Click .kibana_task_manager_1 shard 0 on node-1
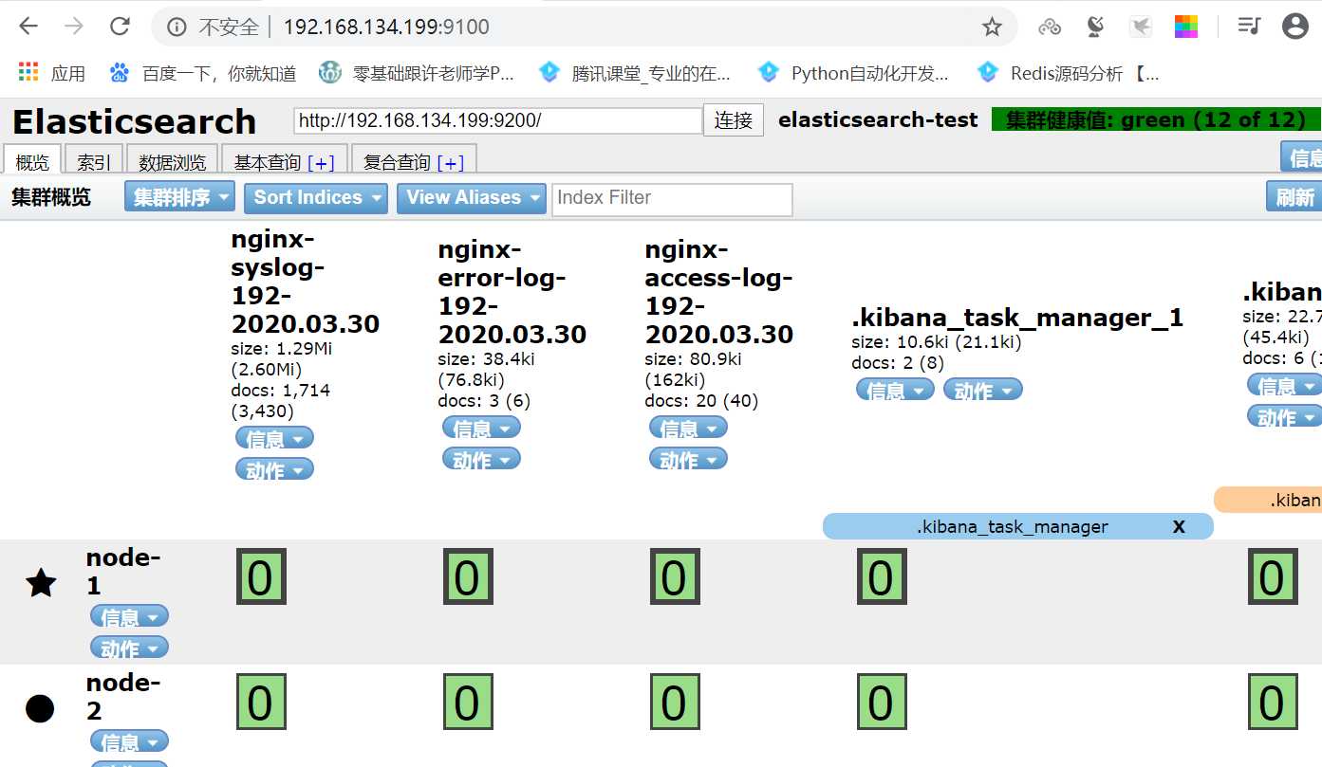Screen dimensions: 1322x767 [x=882, y=577]
